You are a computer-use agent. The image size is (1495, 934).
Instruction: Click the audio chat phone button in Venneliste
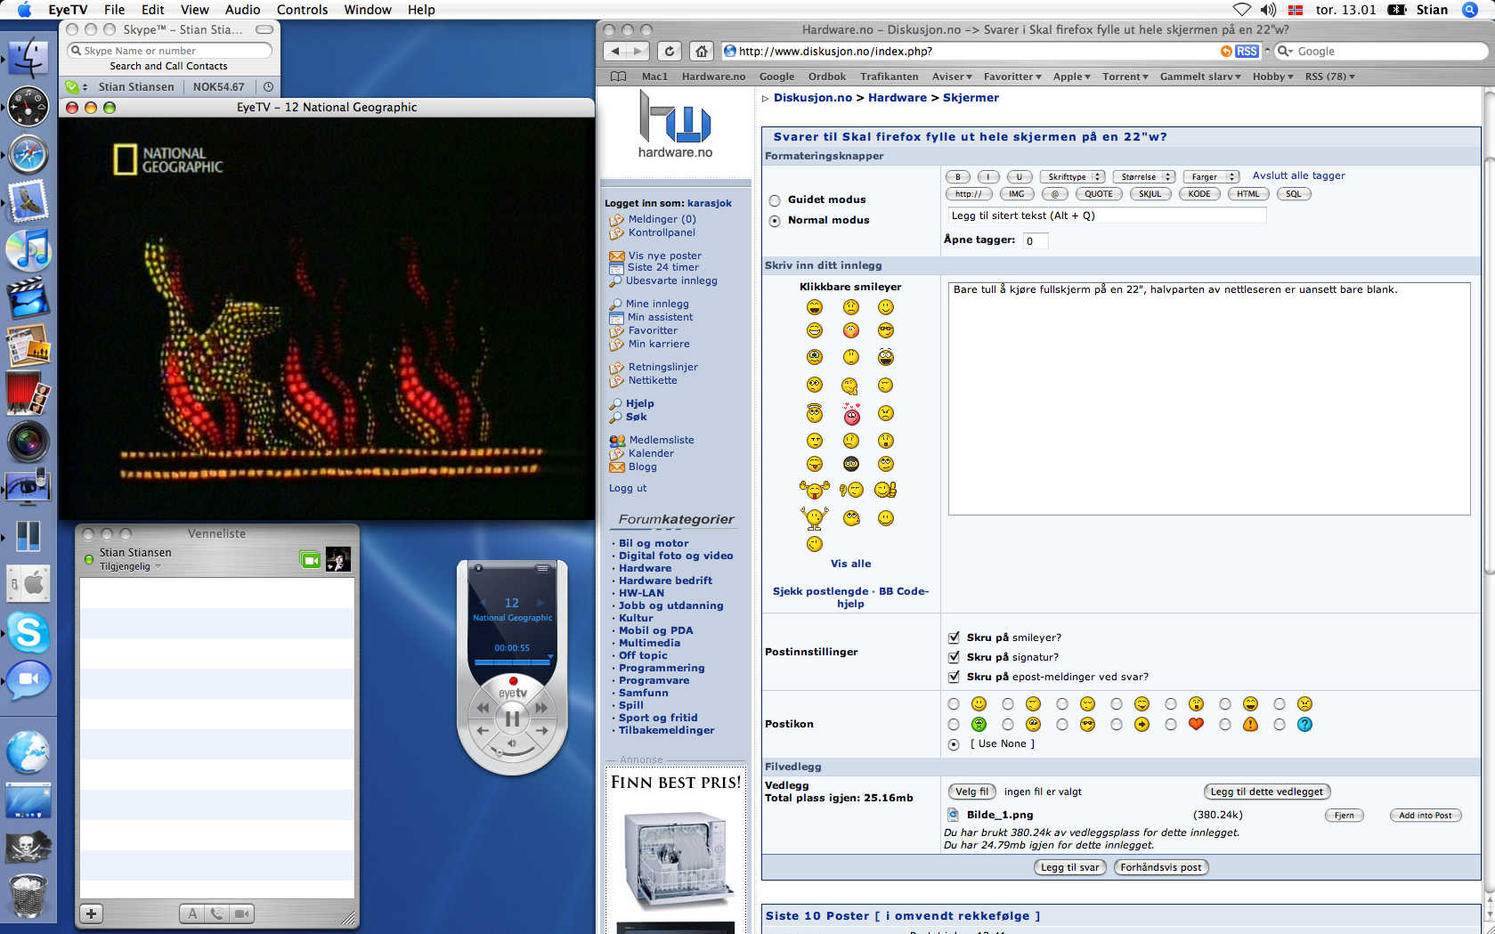pos(216,914)
